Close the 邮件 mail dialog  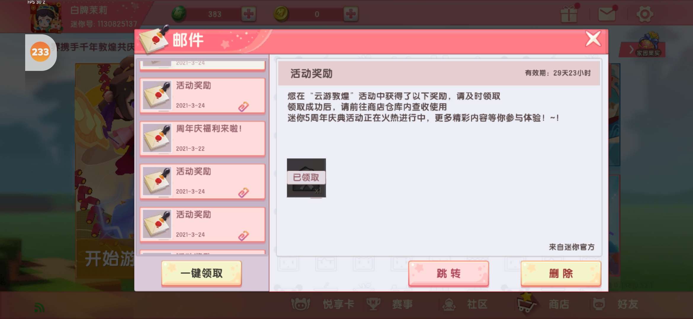pyautogui.click(x=593, y=39)
